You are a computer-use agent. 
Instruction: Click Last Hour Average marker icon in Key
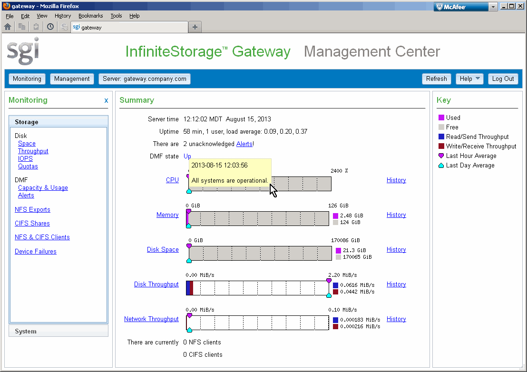click(441, 156)
